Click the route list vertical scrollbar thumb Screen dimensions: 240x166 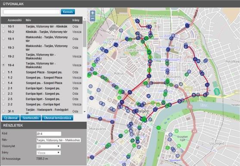point(84,34)
